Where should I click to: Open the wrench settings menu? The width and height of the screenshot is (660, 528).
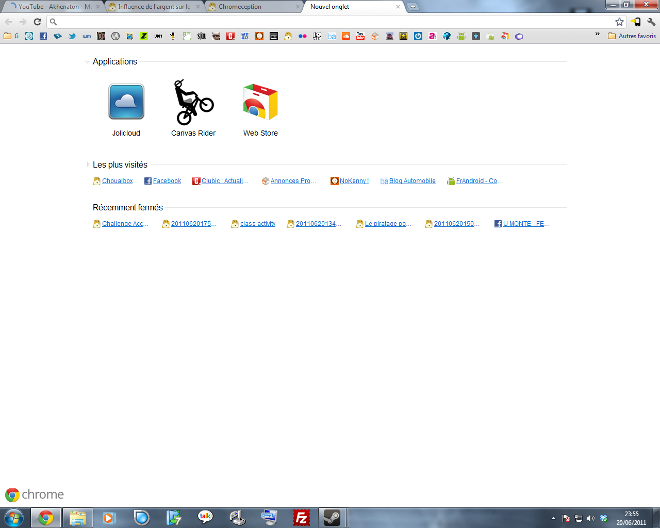(651, 22)
